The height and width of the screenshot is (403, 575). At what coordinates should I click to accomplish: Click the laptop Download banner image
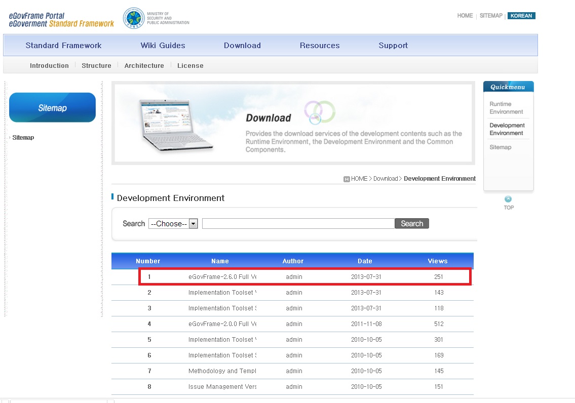(176, 124)
